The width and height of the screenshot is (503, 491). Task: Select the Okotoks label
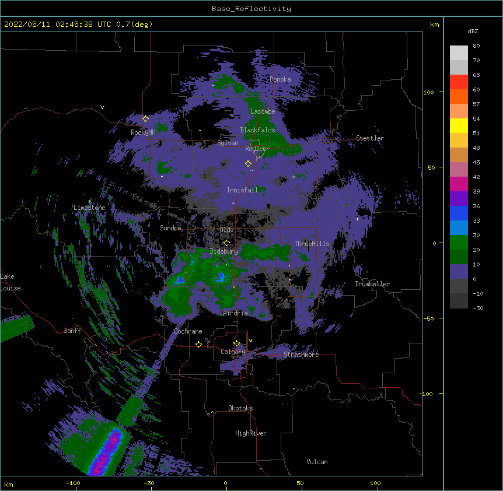coord(240,408)
